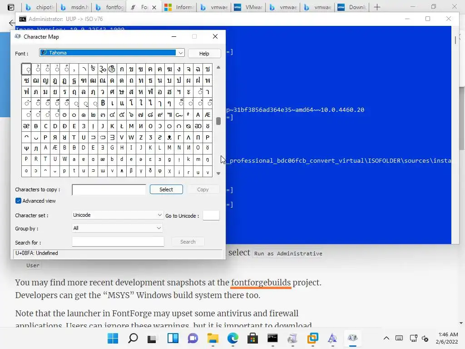The height and width of the screenshot is (349, 465).
Task: Switch to the msdn browser tab
Action: click(x=75, y=7)
